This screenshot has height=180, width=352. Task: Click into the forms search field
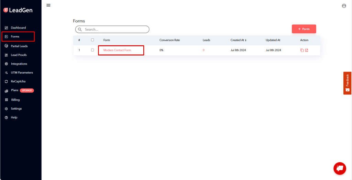coord(115,30)
